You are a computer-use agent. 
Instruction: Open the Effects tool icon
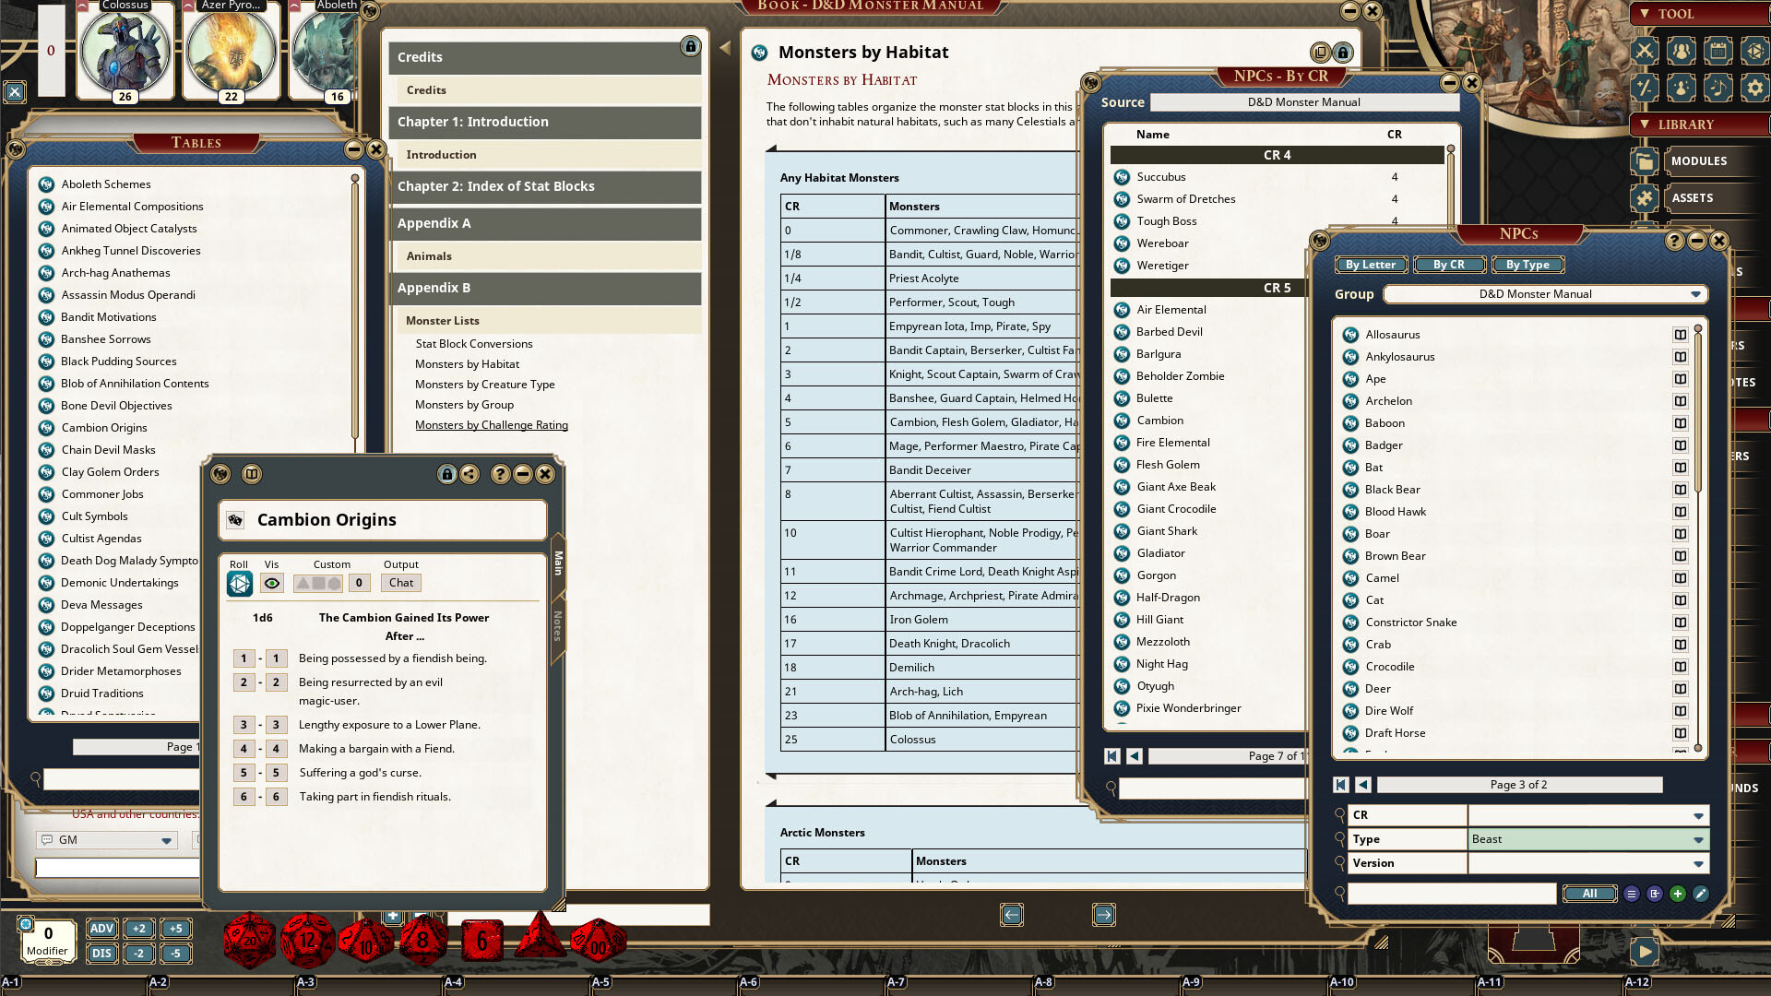(1682, 89)
